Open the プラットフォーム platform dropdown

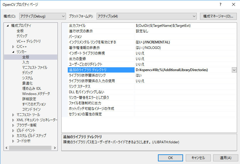click(x=147, y=16)
